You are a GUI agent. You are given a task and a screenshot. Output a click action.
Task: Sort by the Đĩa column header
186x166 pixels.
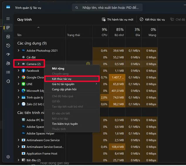point(133,32)
